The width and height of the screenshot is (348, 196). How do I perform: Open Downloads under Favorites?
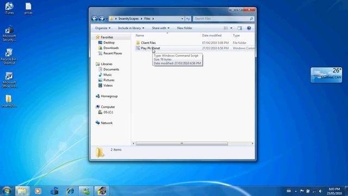pyautogui.click(x=111, y=48)
